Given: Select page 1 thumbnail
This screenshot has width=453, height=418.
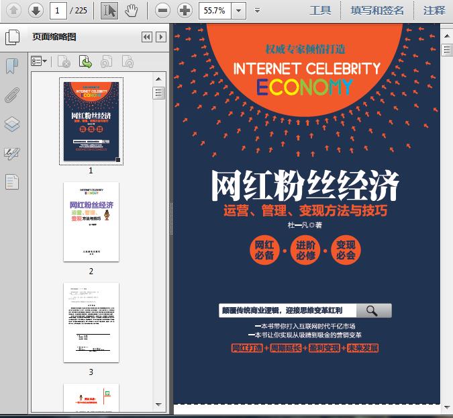Looking at the screenshot, I should pos(91,121).
